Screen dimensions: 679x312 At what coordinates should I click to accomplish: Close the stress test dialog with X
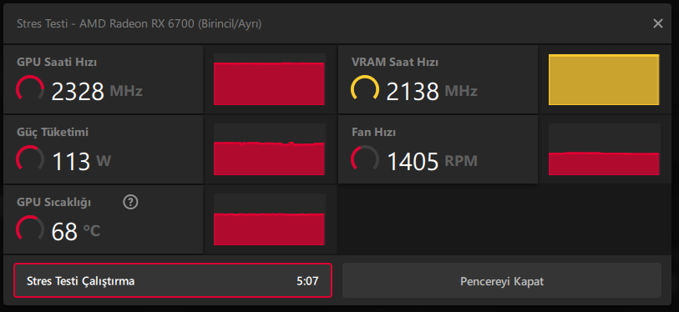(658, 23)
